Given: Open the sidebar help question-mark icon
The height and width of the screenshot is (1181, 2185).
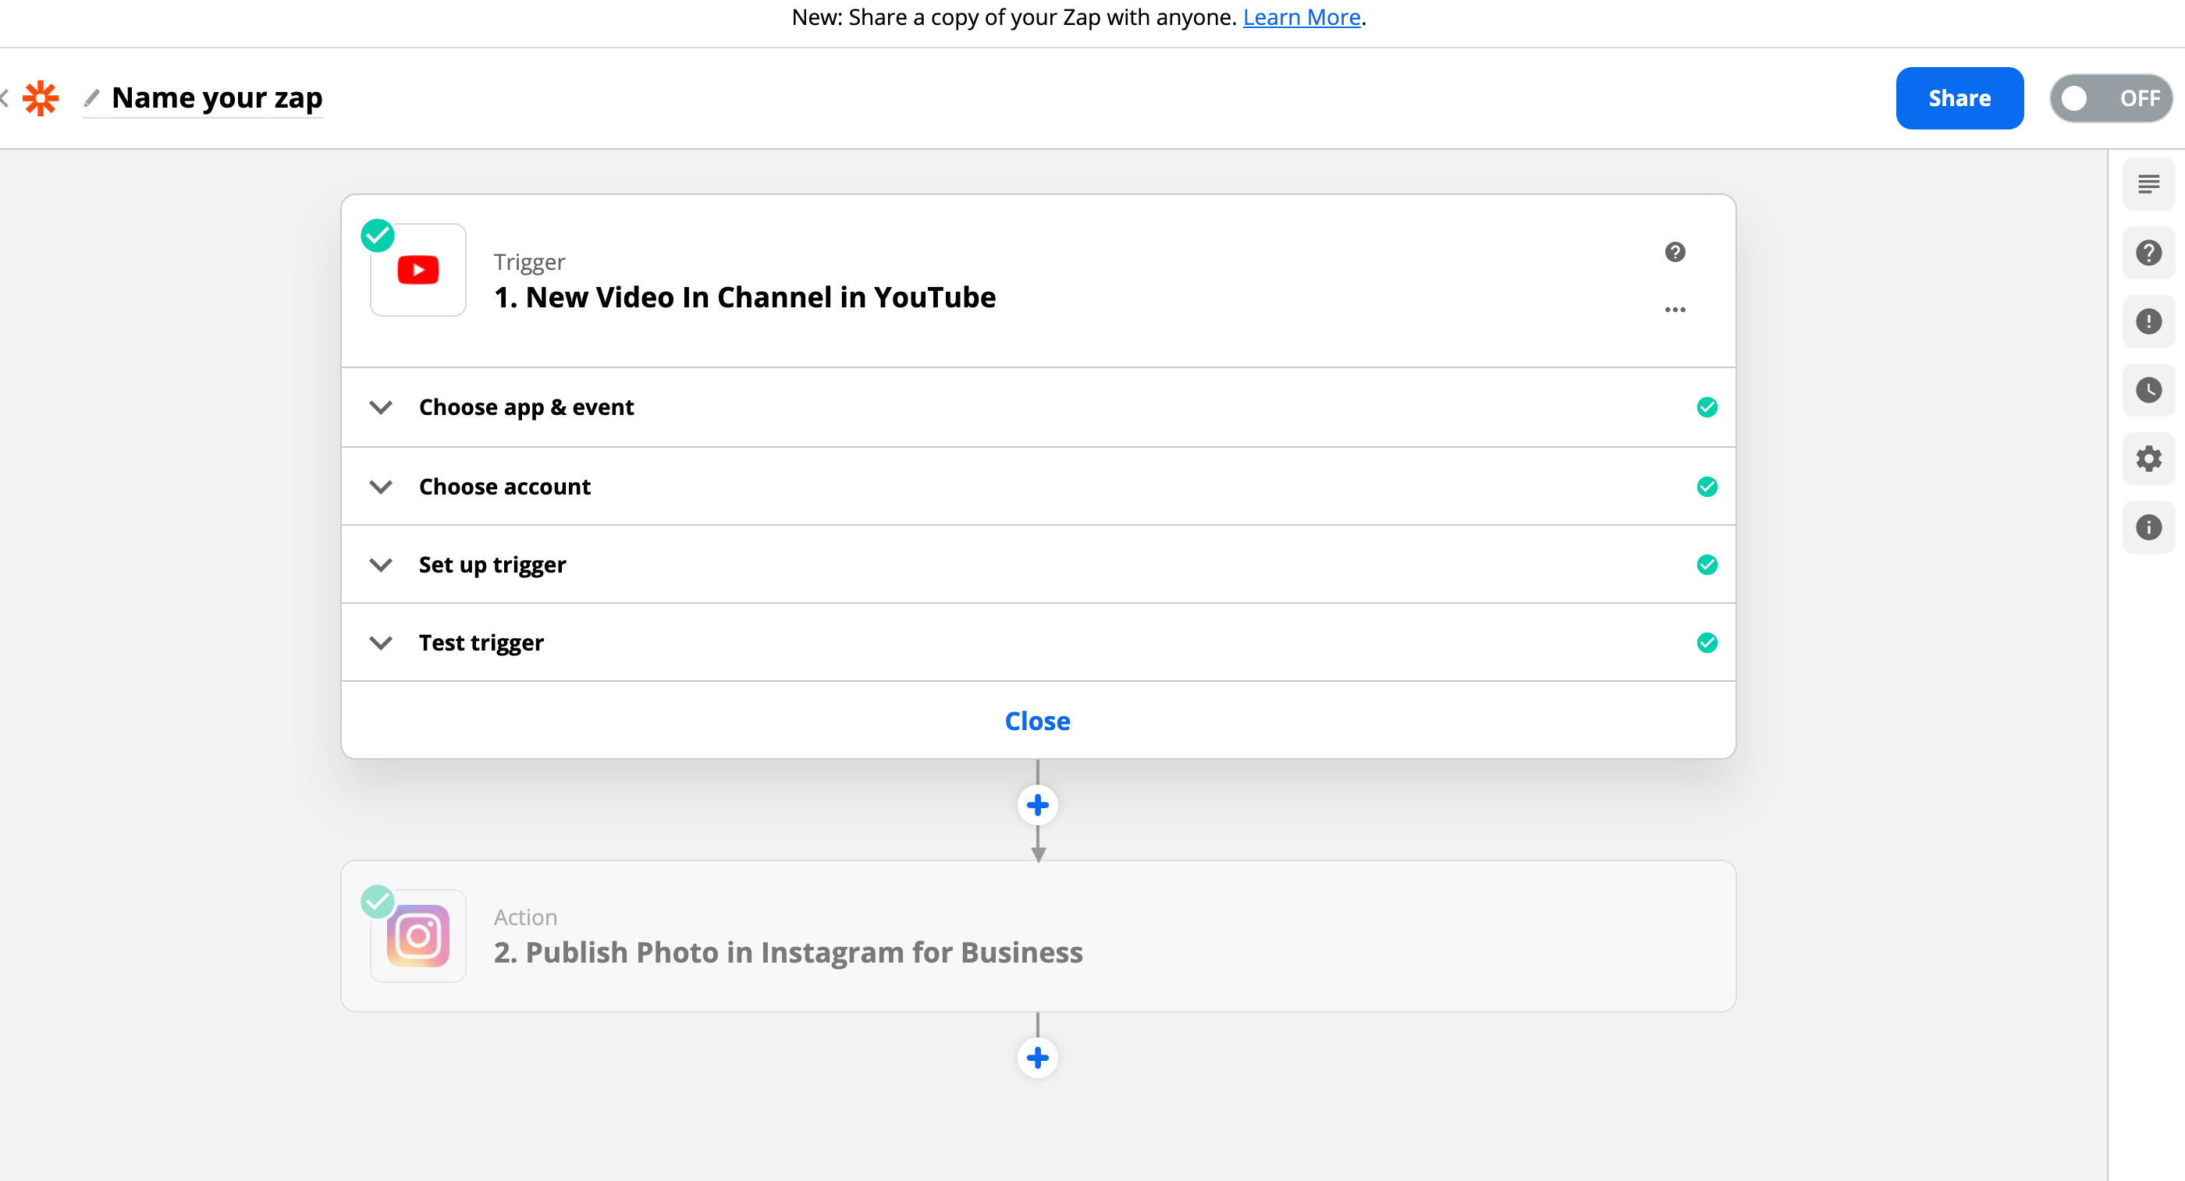Looking at the screenshot, I should pos(2148,253).
